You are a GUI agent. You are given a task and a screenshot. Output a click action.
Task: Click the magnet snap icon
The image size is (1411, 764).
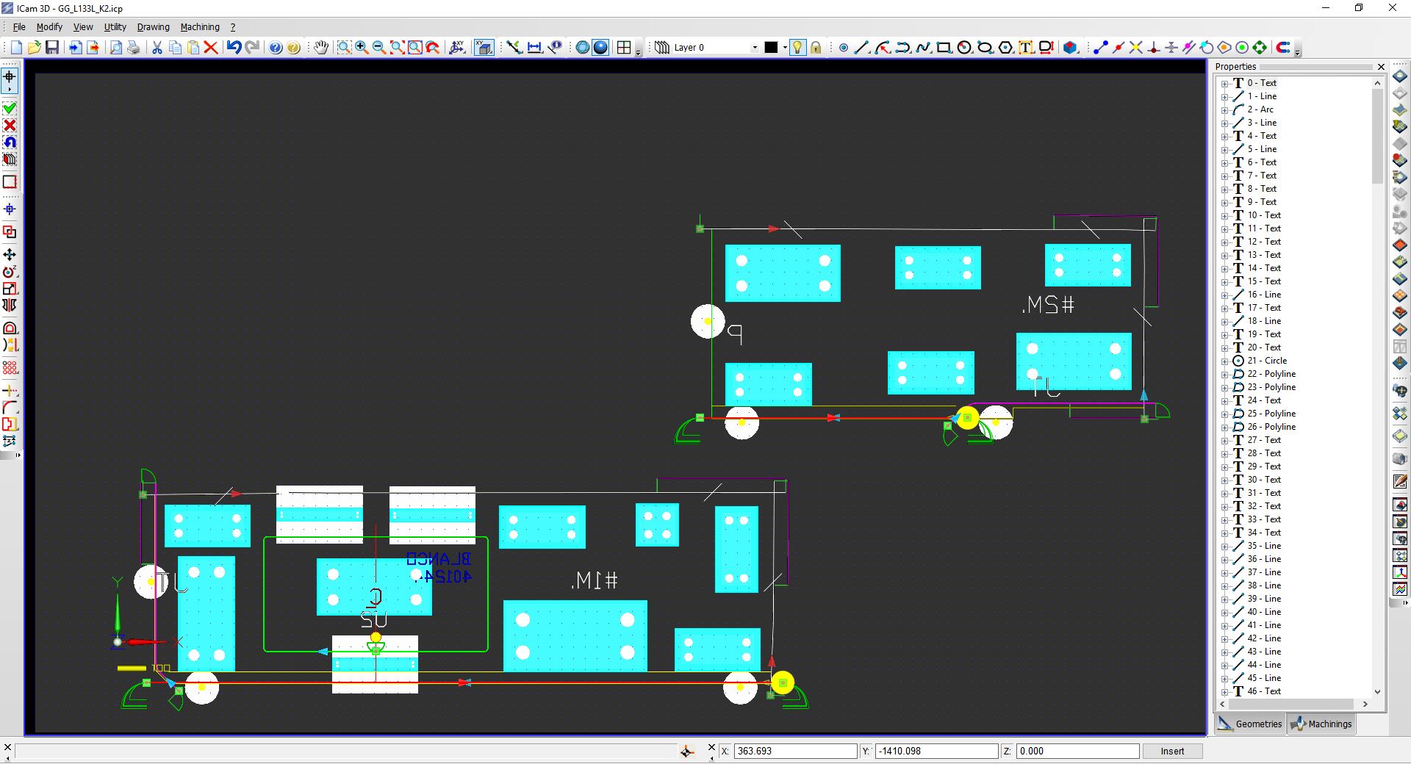1283,48
